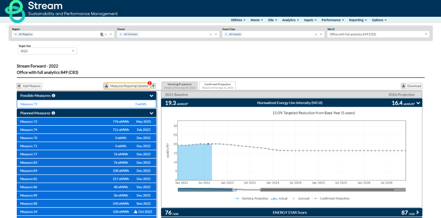
Task: Toggle Accrued series in chart legend
Action: click(x=301, y=199)
